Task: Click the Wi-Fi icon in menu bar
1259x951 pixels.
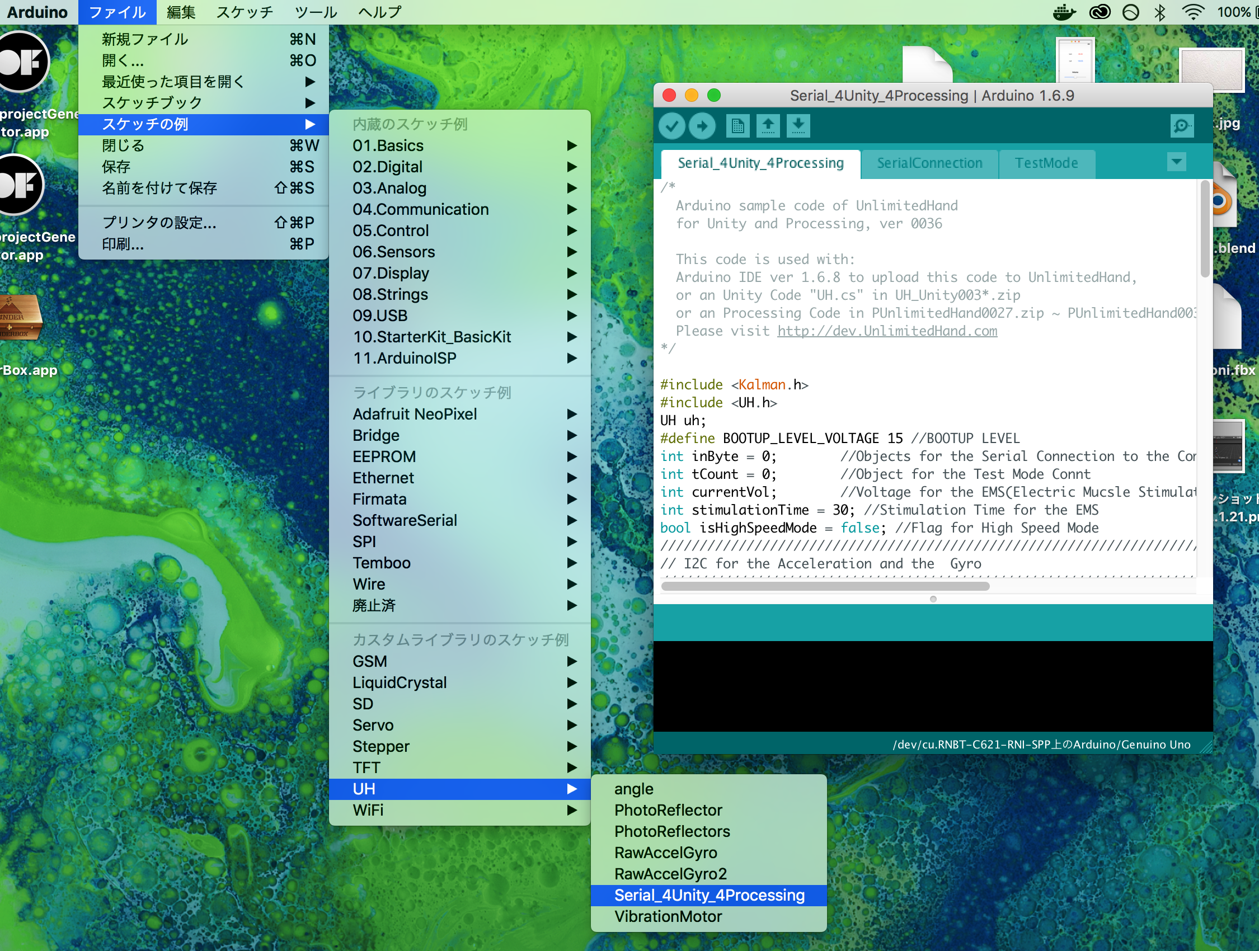Action: [x=1192, y=12]
